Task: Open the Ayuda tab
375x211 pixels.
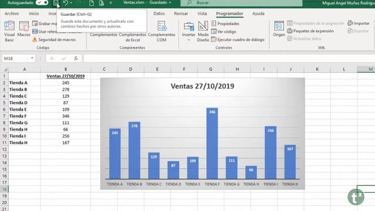Action: point(258,13)
